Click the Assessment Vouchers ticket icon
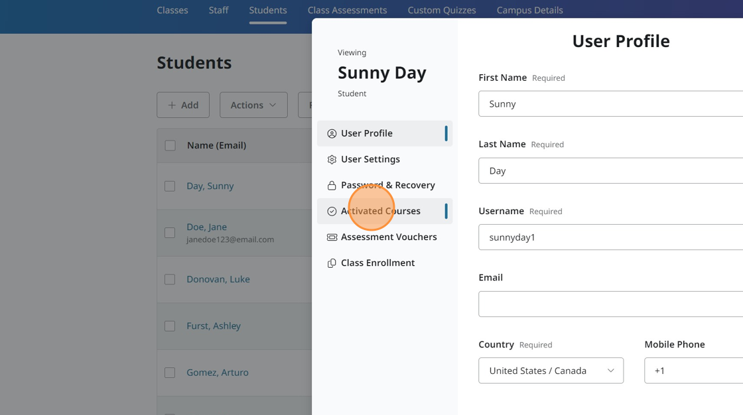Image resolution: width=743 pixels, height=415 pixels. (x=332, y=237)
